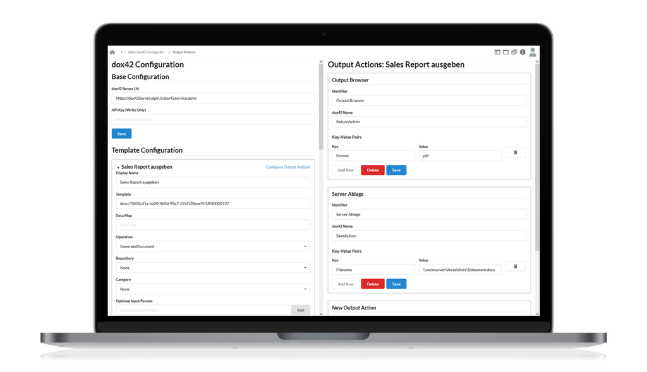
Task: Save the Server Ablage action
Action: pos(396,284)
